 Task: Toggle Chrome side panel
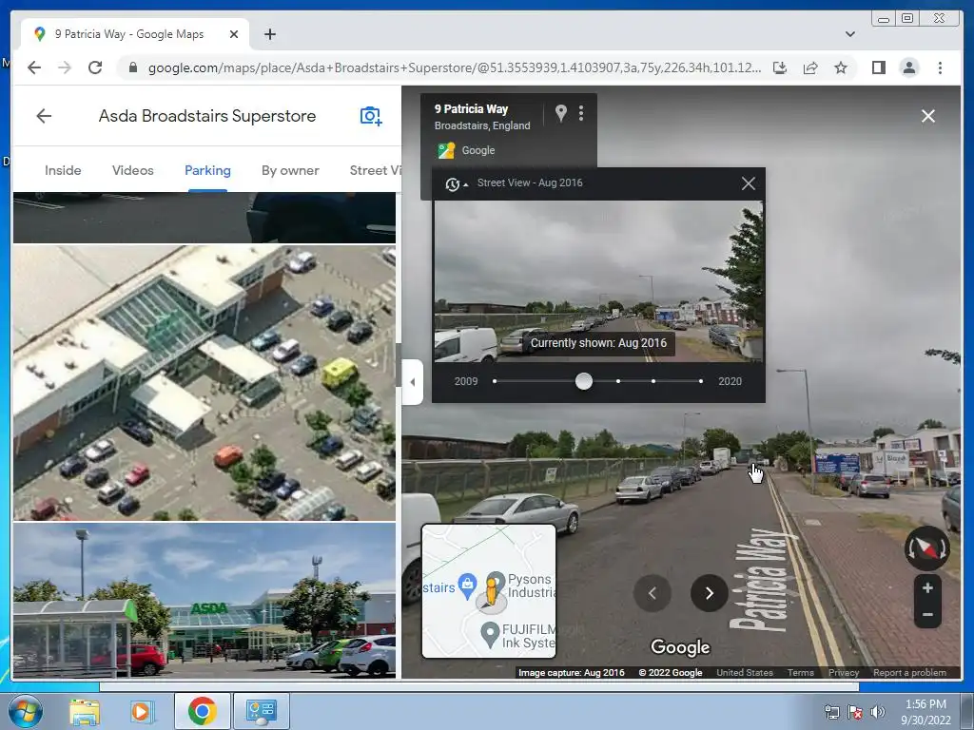(878, 67)
